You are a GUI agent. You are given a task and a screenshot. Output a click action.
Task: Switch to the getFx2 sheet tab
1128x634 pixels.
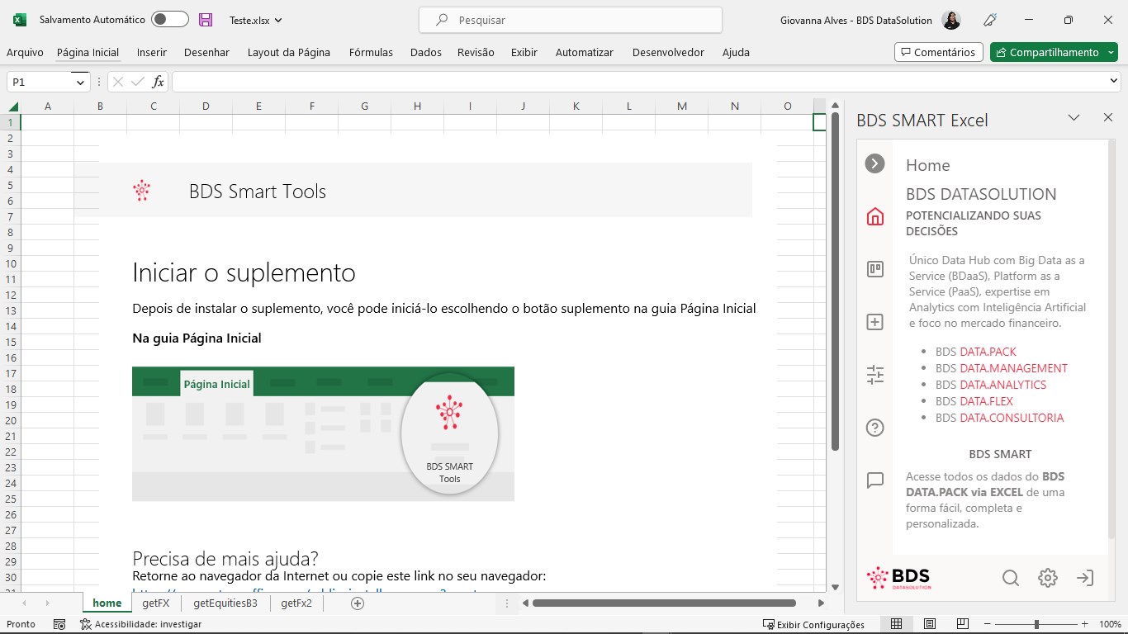[x=296, y=603]
